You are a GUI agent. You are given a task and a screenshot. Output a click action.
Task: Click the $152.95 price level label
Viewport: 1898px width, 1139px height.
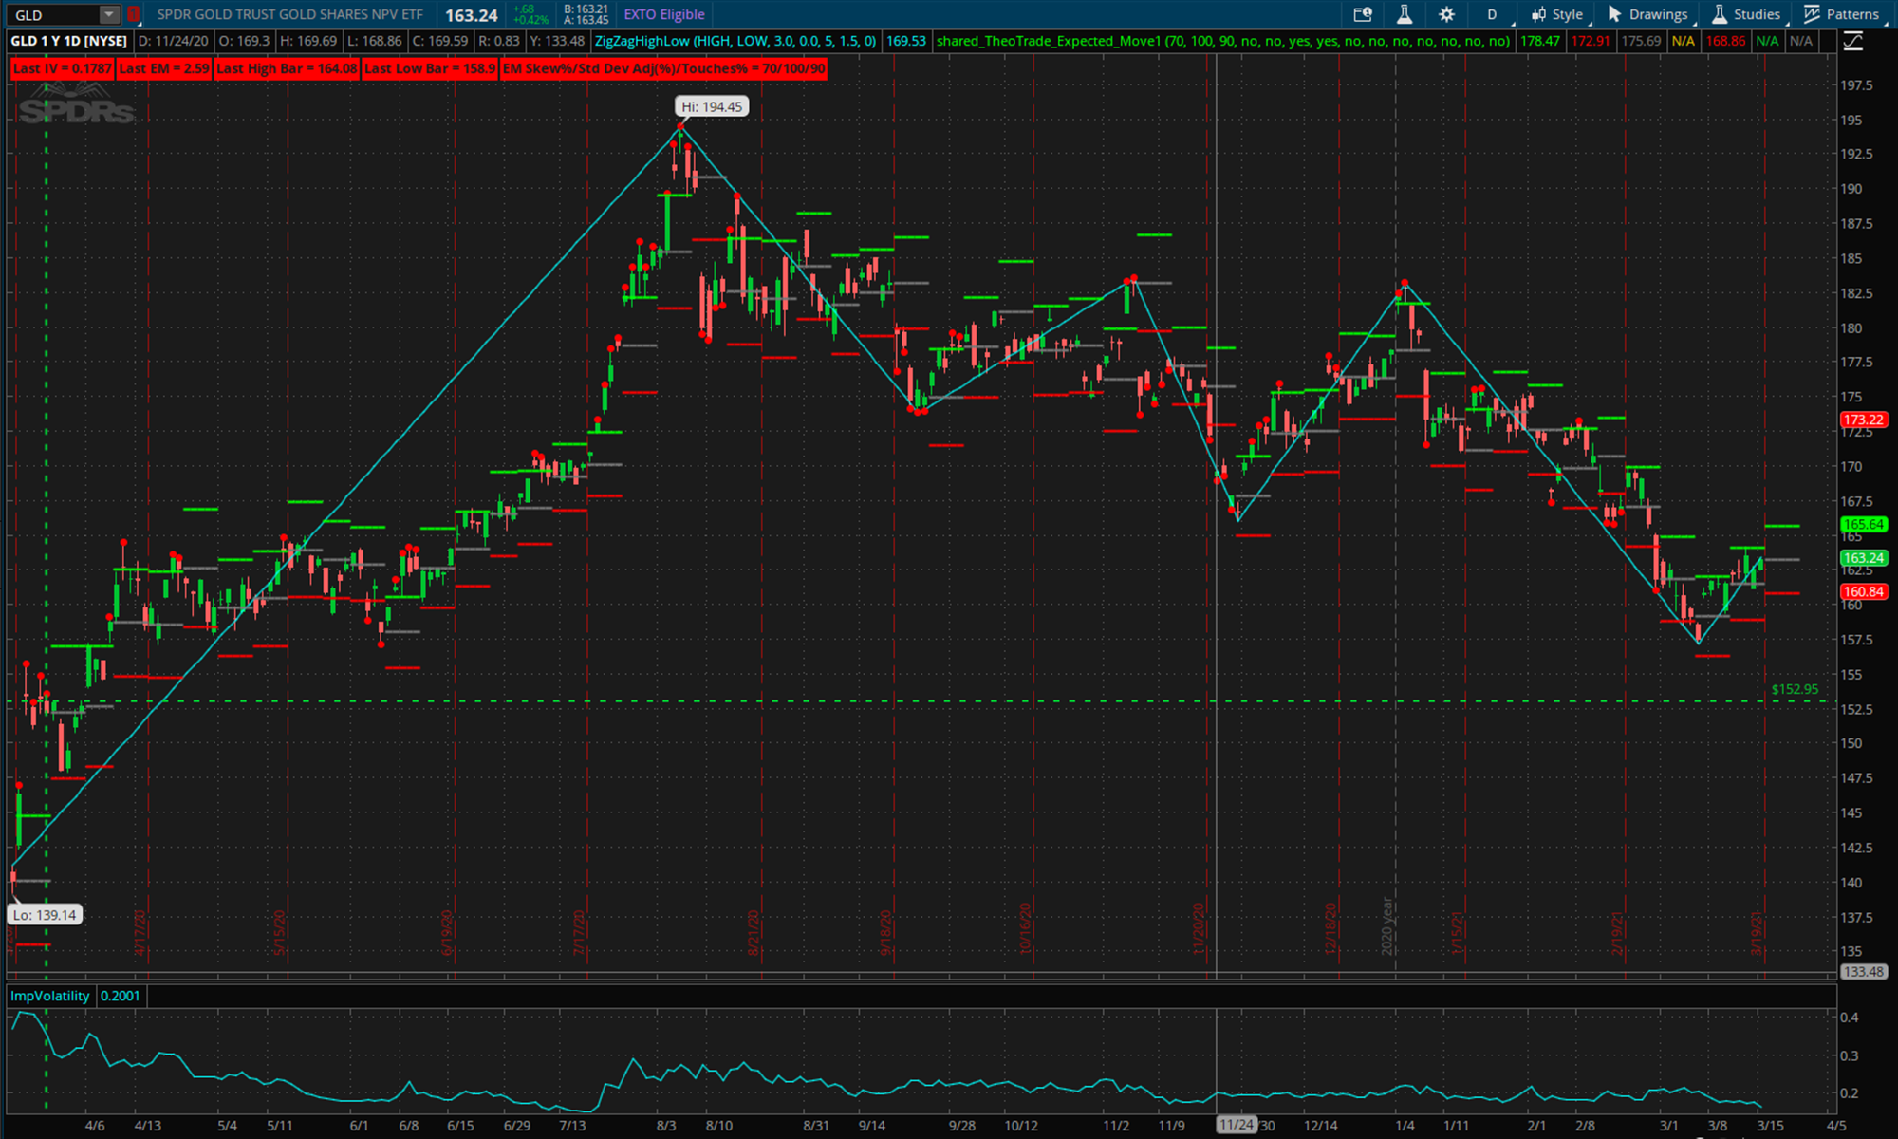tap(1795, 689)
